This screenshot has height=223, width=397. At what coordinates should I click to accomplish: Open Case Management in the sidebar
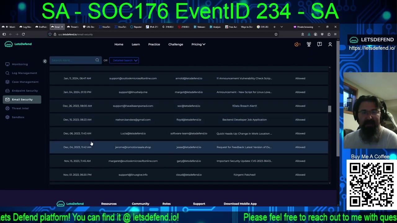tap(25, 82)
